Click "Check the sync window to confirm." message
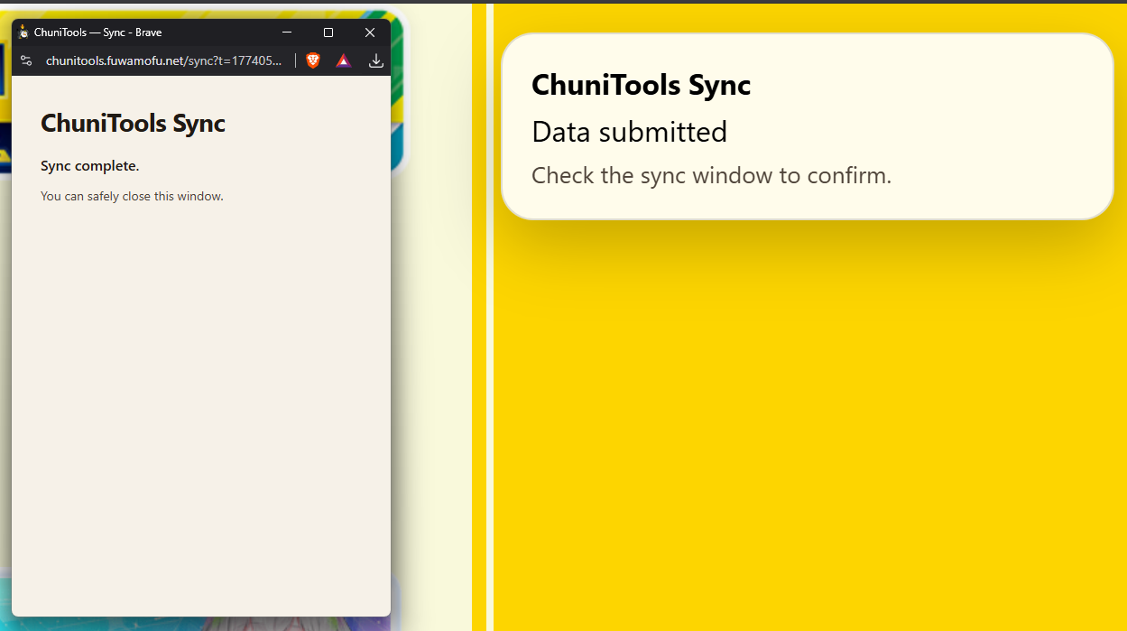The height and width of the screenshot is (631, 1127). coord(711,175)
